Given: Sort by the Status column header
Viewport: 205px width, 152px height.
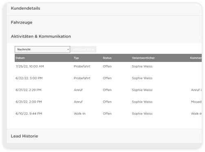Looking at the screenshot, I should pyautogui.click(x=107, y=58).
